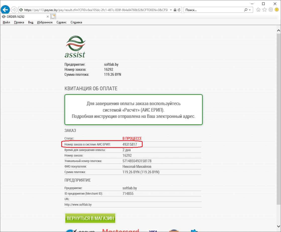The width and height of the screenshot is (281, 232).
Task: Open Favorites via the star icon
Action: (264, 10)
